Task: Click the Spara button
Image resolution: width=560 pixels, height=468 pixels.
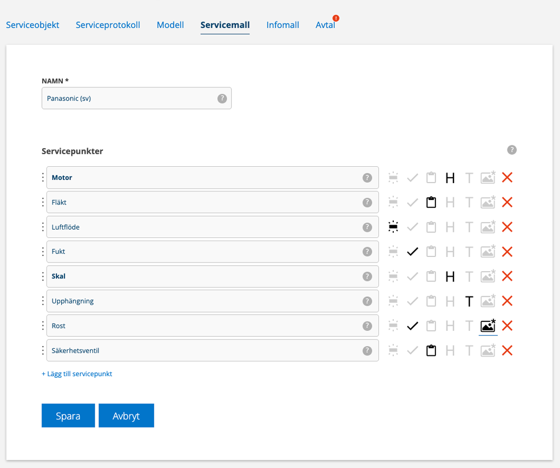Action: click(x=68, y=416)
